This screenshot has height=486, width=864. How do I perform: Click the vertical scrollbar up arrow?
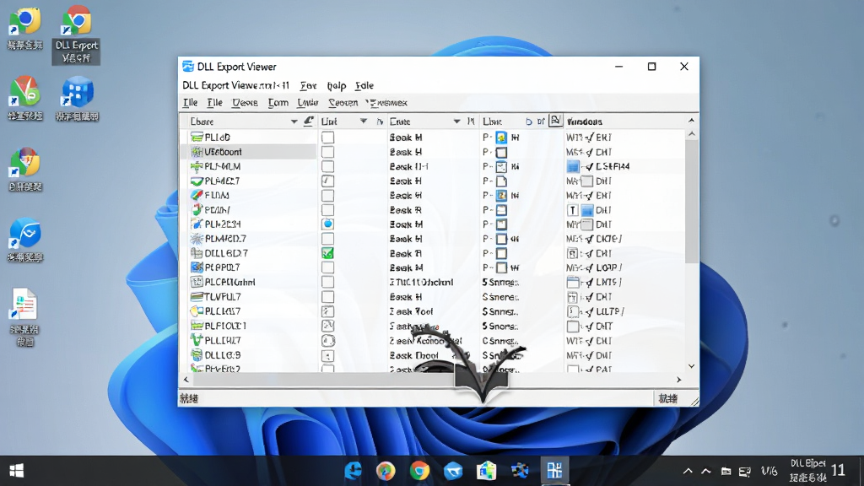coord(692,134)
